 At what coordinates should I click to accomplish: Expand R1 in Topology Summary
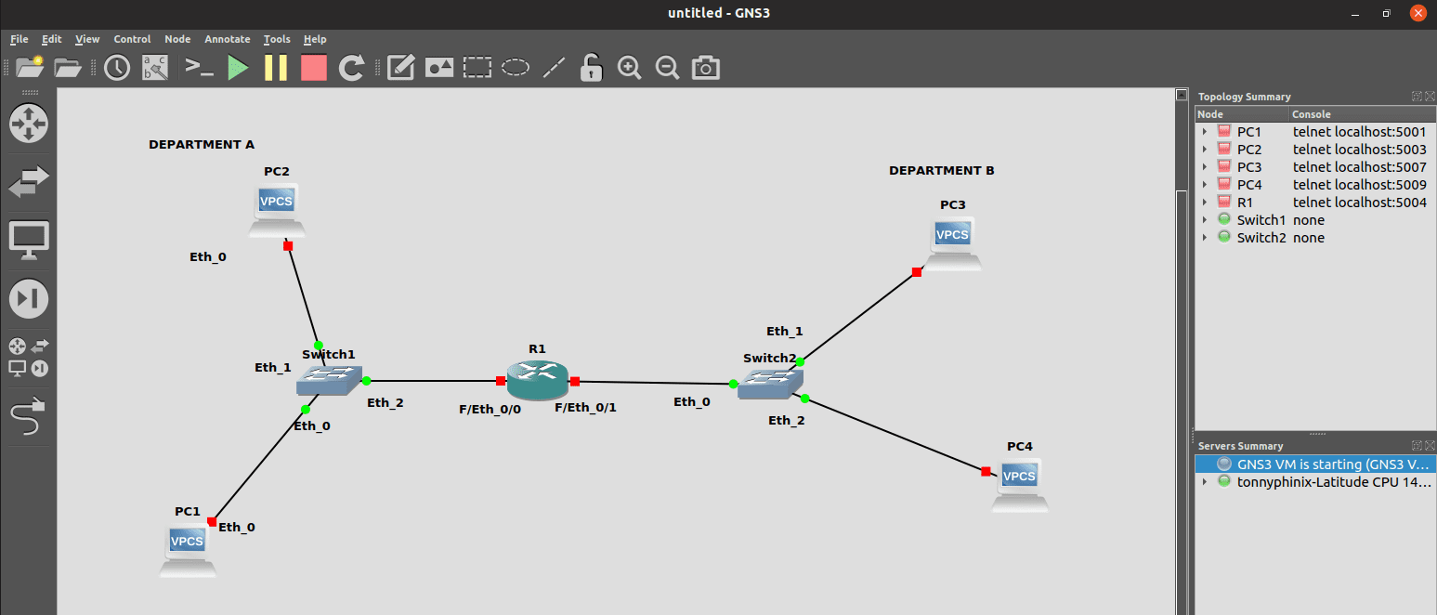point(1205,203)
